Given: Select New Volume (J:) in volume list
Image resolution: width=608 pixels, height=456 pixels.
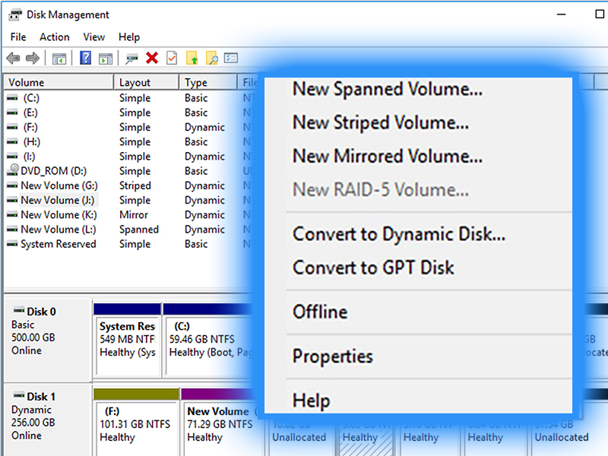Looking at the screenshot, I should coord(59,200).
